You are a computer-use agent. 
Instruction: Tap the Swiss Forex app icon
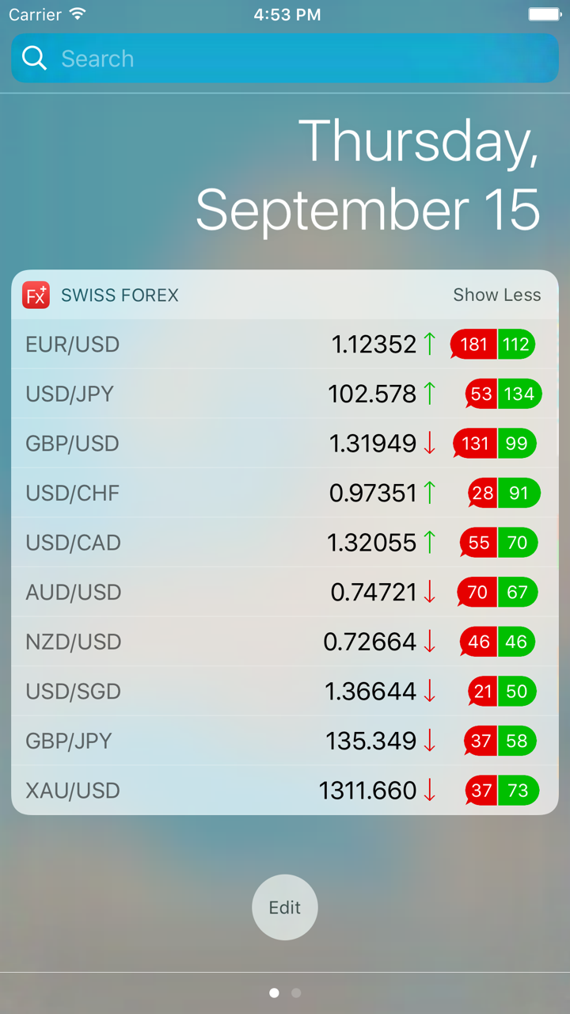coord(36,295)
